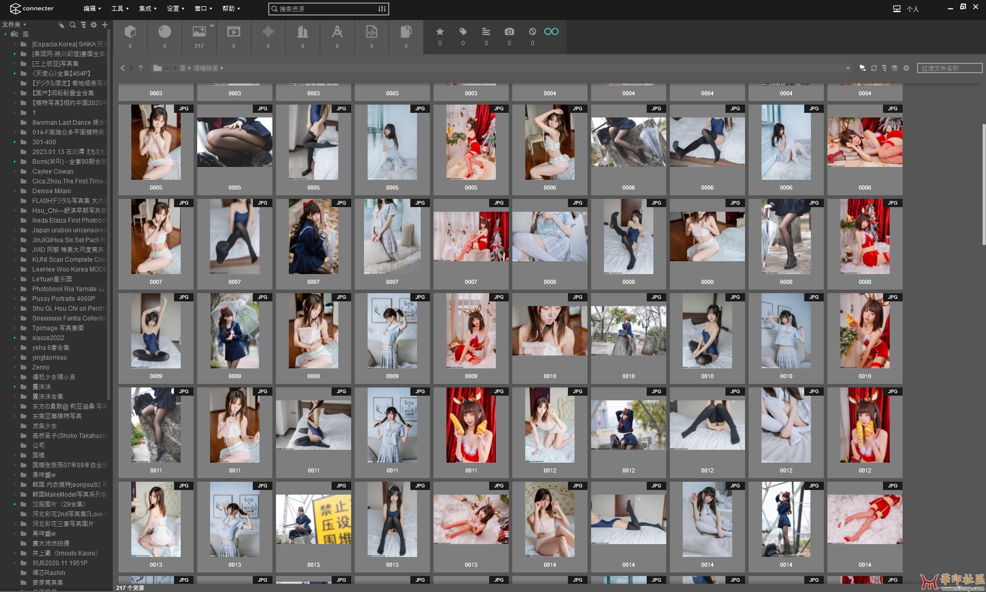This screenshot has width=986, height=592.
Task: Open the 帮助 menu
Action: click(231, 9)
